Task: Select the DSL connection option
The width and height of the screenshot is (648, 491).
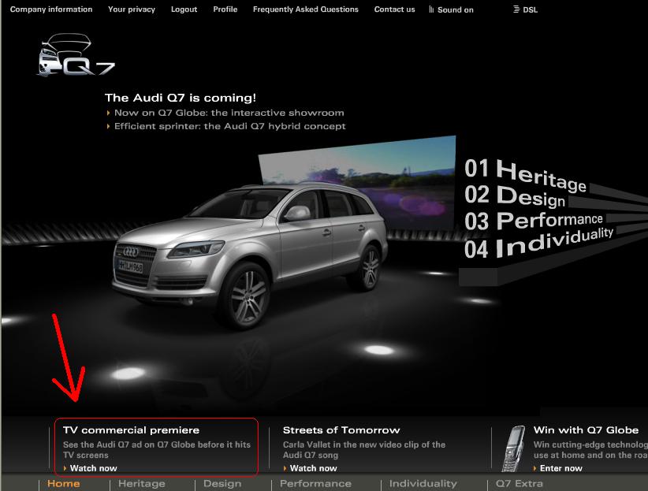Action: point(526,9)
